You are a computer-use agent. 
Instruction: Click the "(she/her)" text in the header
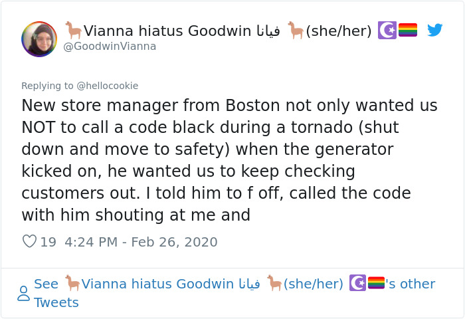tap(338, 31)
